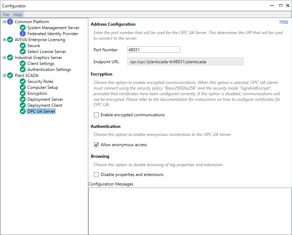Minimize the Configurator window

272,6
